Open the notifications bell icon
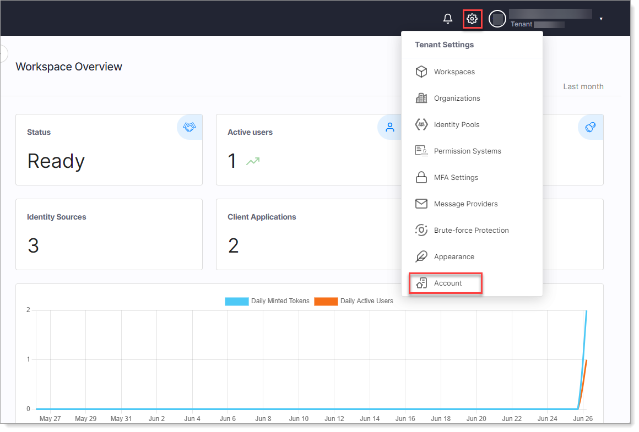The image size is (639, 432). coord(447,19)
